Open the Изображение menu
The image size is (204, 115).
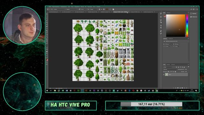(64, 7)
